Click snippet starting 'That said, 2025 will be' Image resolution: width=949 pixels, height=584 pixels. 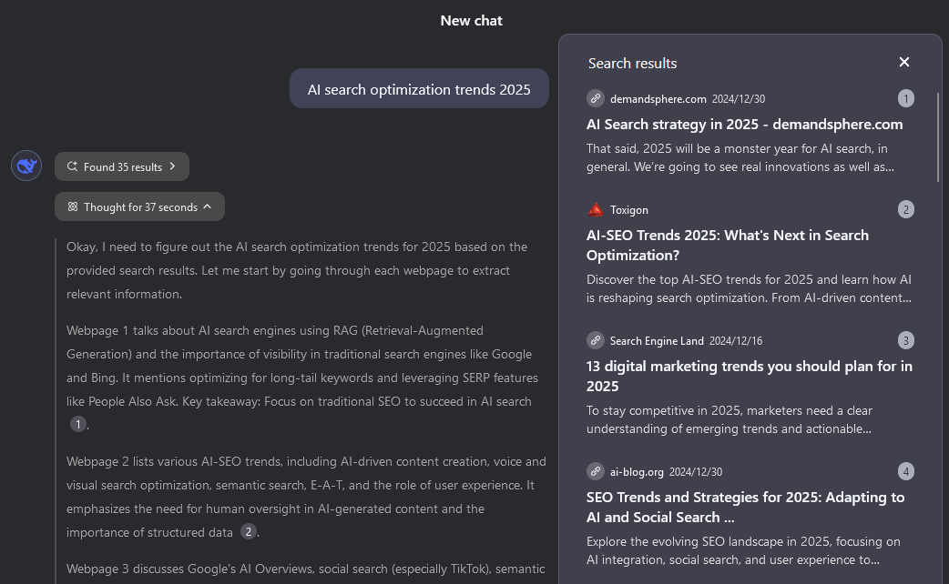pos(740,157)
